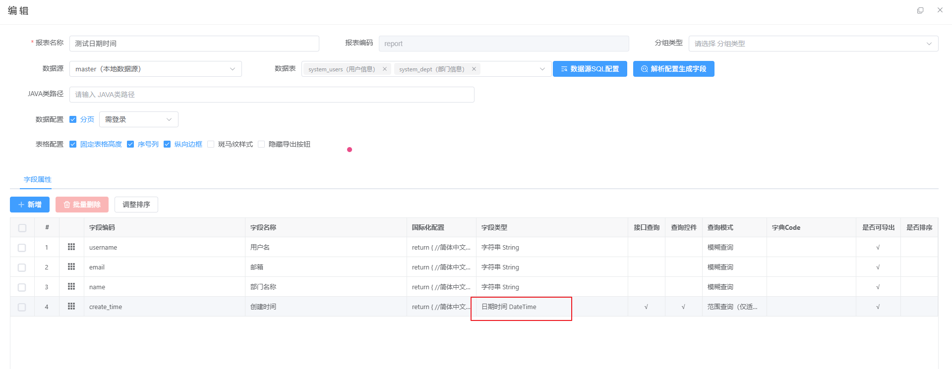
Task: Click drag handle icon for email row
Action: coord(71,266)
